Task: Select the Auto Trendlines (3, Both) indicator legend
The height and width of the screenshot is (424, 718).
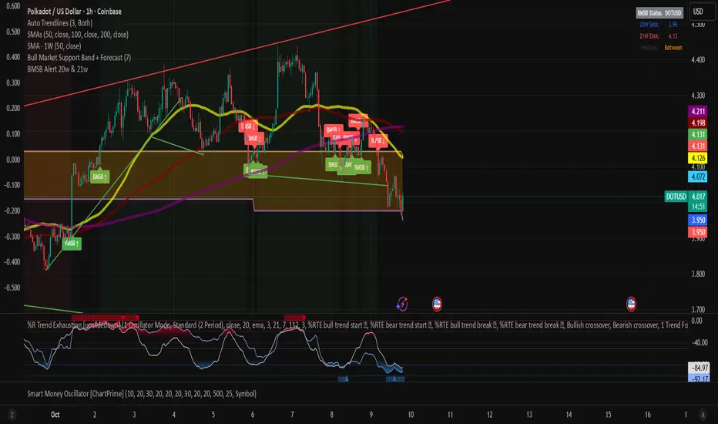Action: [59, 23]
